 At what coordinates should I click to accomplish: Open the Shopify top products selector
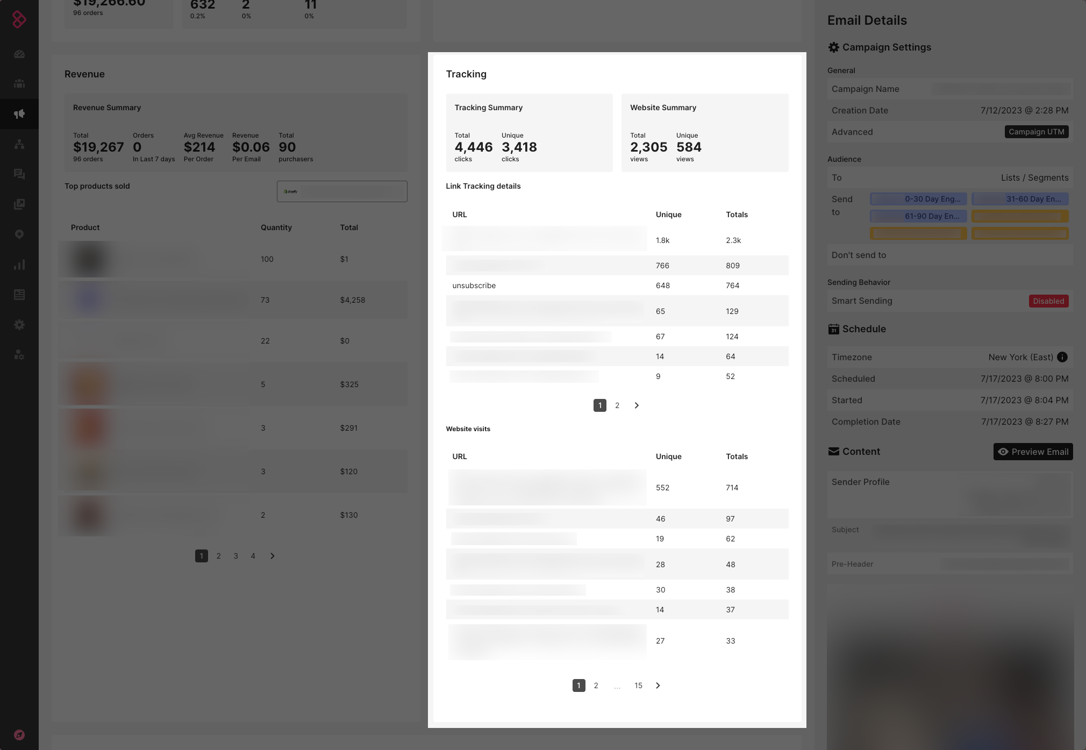click(x=342, y=191)
